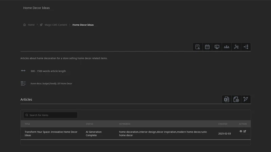The image size is (271, 152).
Task: Click the home-decor, budget friendly tags text
Action: point(51,83)
